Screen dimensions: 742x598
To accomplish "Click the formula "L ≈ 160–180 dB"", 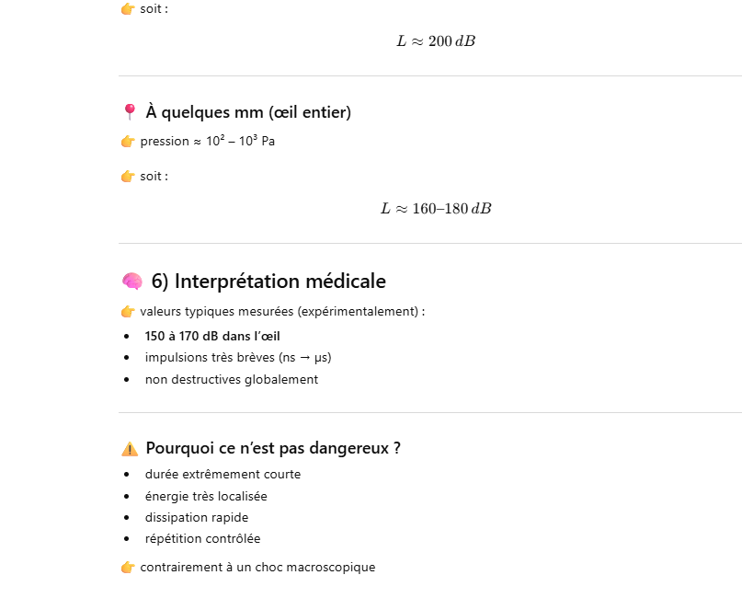I will 436,209.
